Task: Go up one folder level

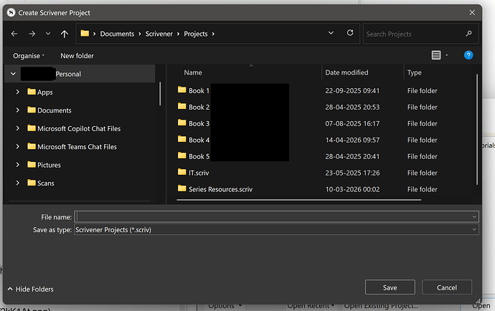Action: tap(65, 34)
